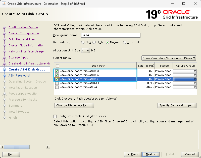Open Failure Group dropdown for CRS3

pos(185,79)
